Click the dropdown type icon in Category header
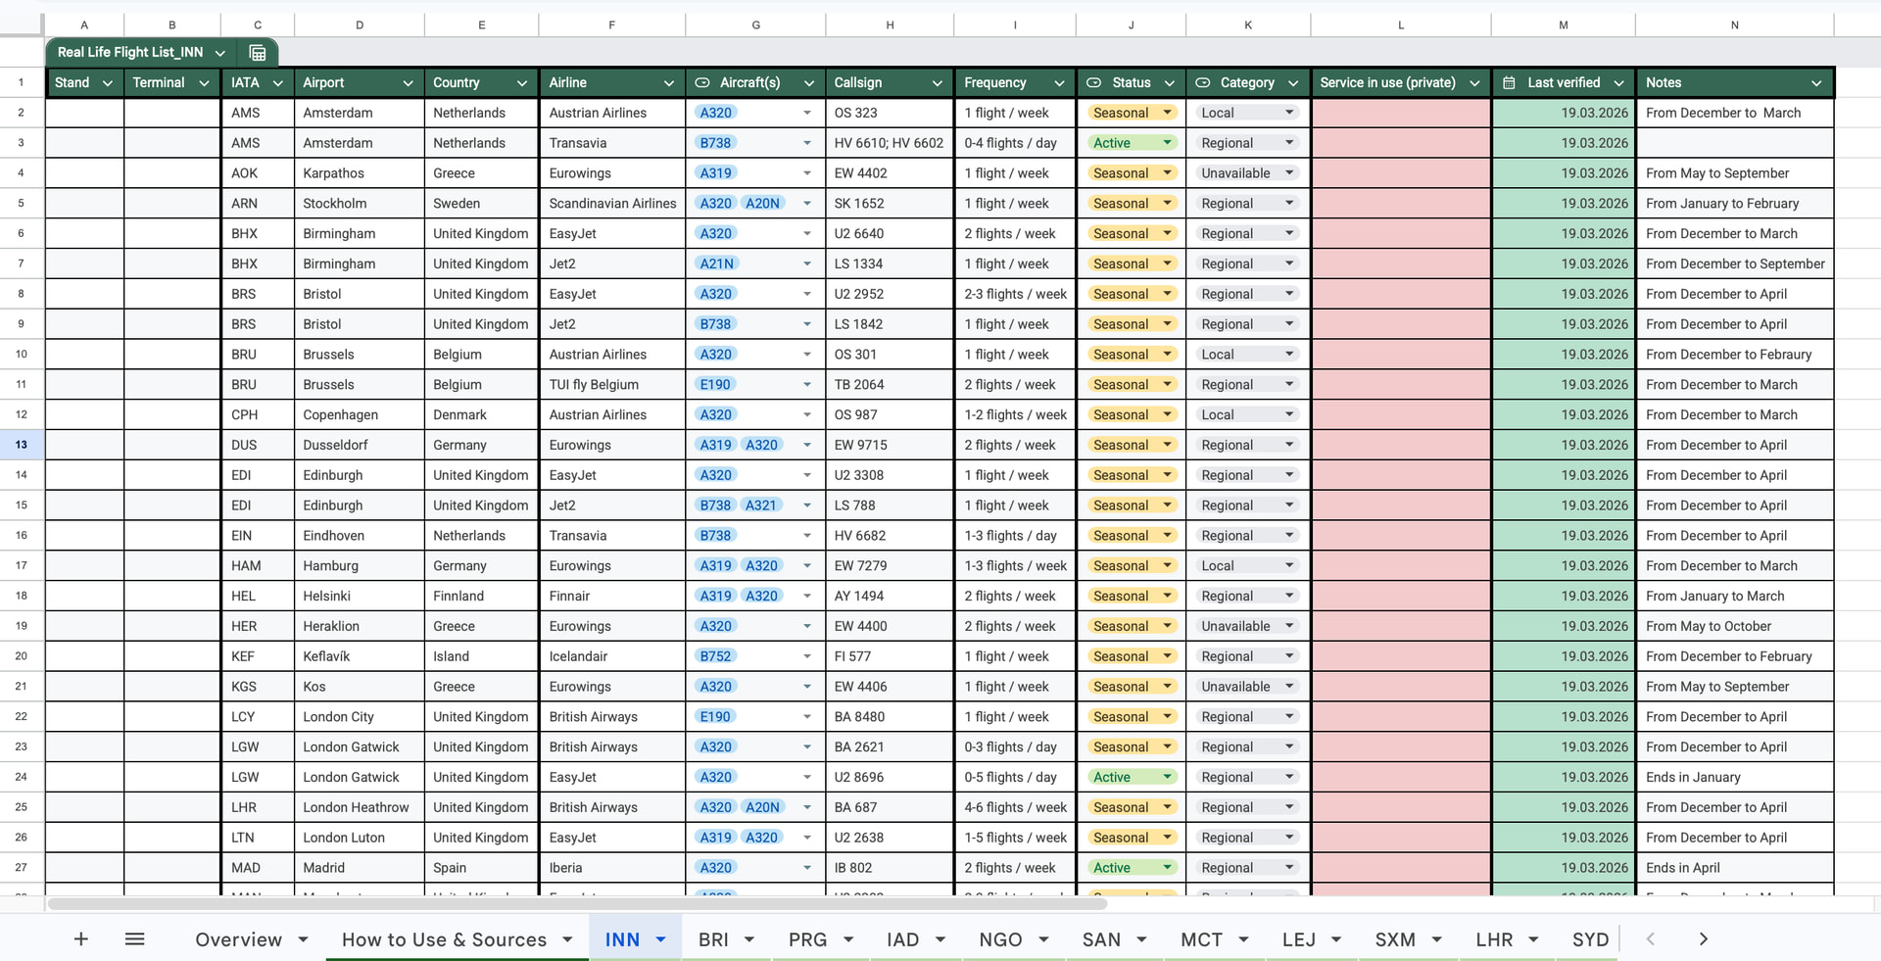1881x961 pixels. pos(1203,83)
